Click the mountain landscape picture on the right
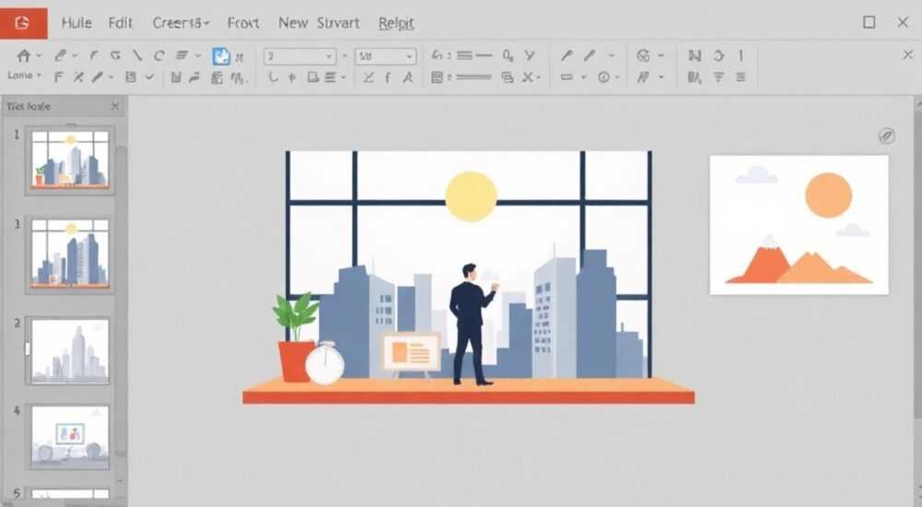Viewport: 922px width, 507px height. [799, 225]
